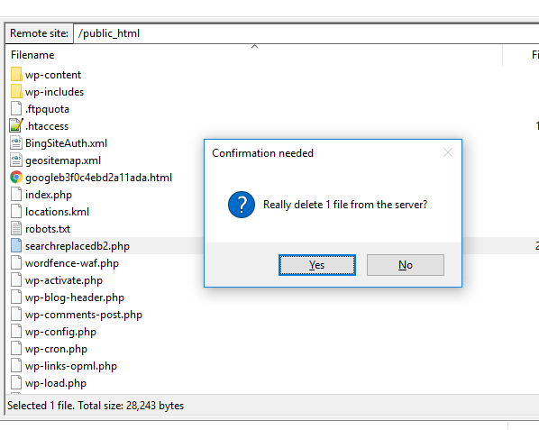Screen dimensions: 539x430
Task: Click the Chrome icon for googleb3f0c4ebd2a11ada.html
Action: coord(16,178)
